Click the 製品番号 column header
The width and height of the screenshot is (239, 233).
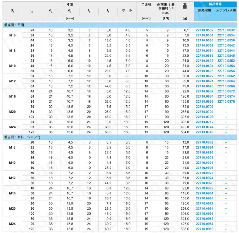click(215, 4)
